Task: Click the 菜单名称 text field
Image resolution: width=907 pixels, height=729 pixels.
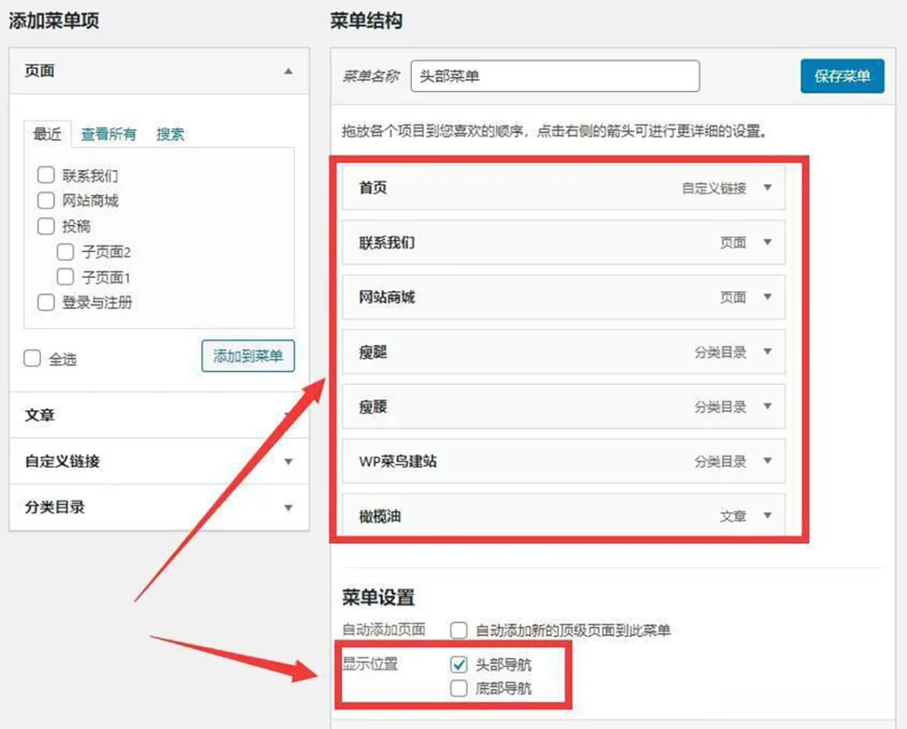Action: (554, 76)
